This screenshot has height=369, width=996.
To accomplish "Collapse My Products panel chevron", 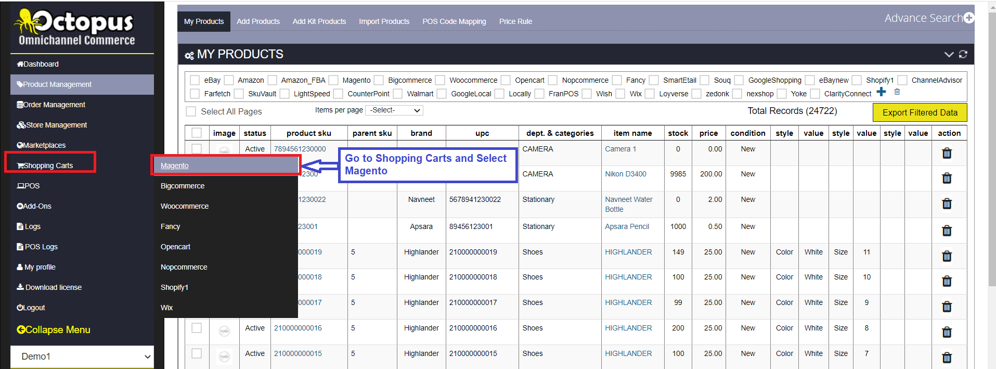I will (949, 54).
